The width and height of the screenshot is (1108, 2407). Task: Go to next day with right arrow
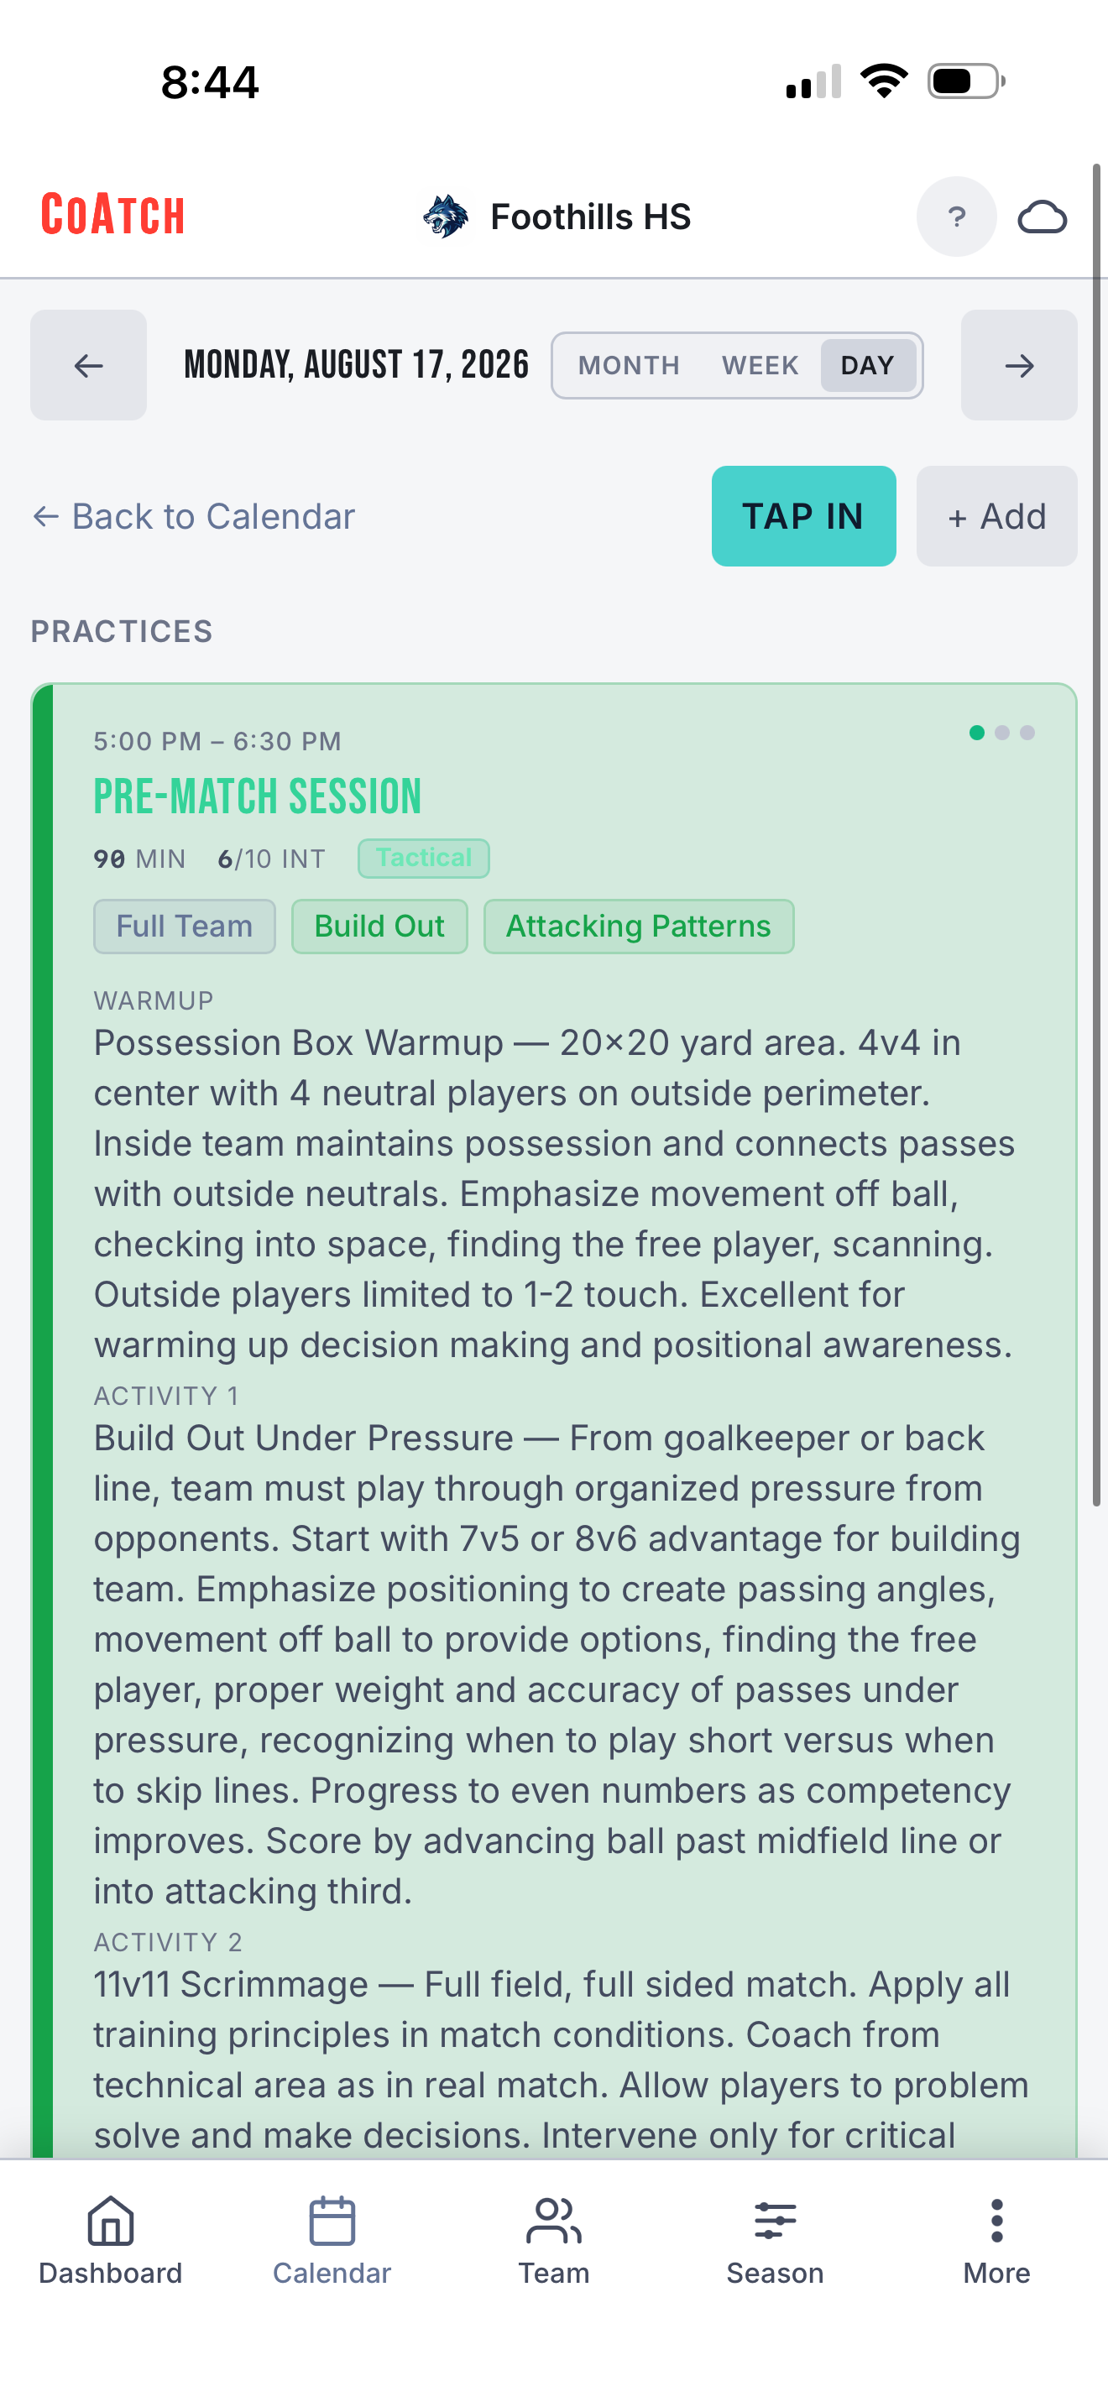click(x=1018, y=365)
